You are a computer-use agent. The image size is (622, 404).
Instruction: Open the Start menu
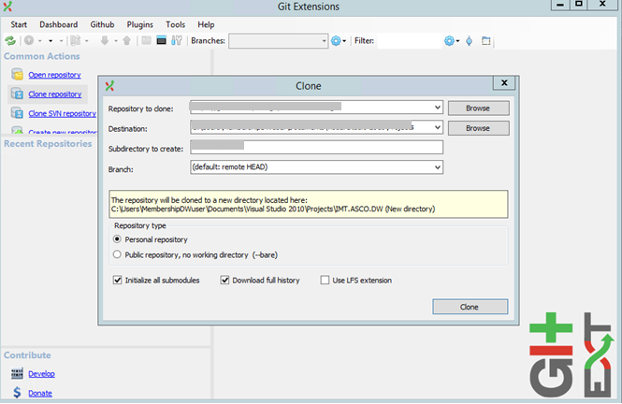[x=19, y=24]
